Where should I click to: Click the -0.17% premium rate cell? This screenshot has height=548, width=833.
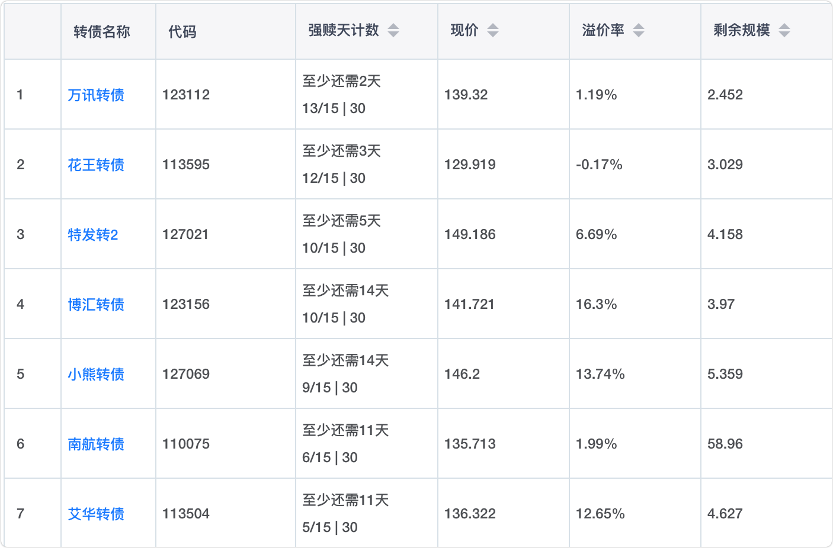point(599,165)
